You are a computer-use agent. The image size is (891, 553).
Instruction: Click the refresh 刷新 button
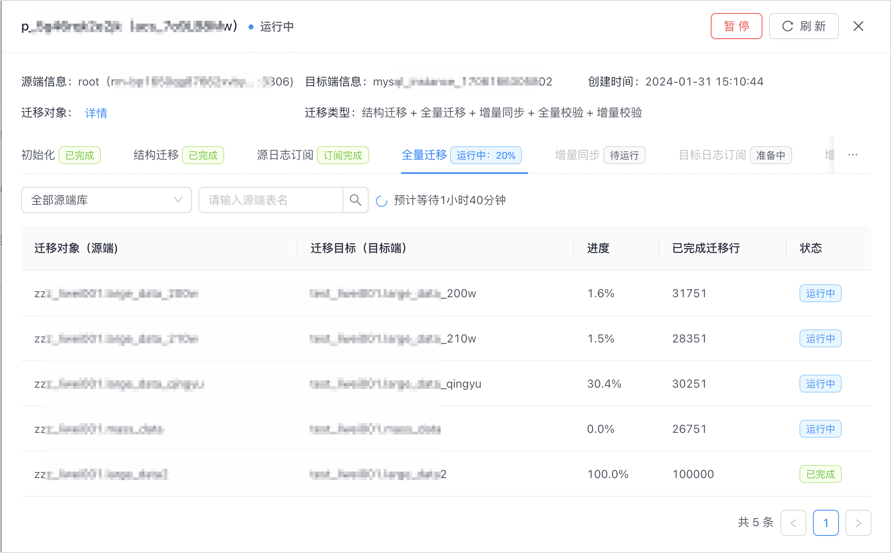pos(804,26)
